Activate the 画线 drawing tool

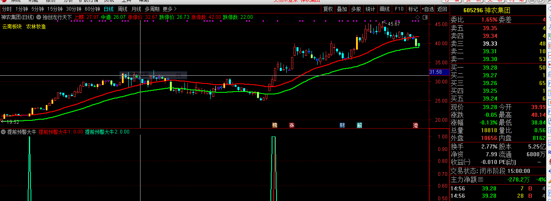[x=384, y=9]
